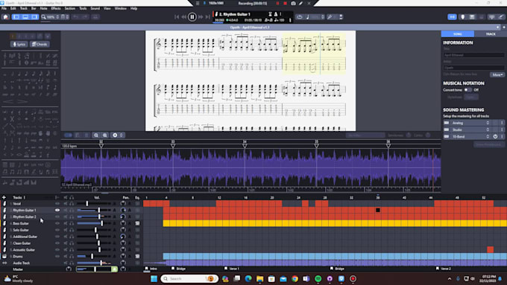Screen dimensions: 507x285
Task: Open Google Chrome from the taskbar
Action: tap(295, 278)
